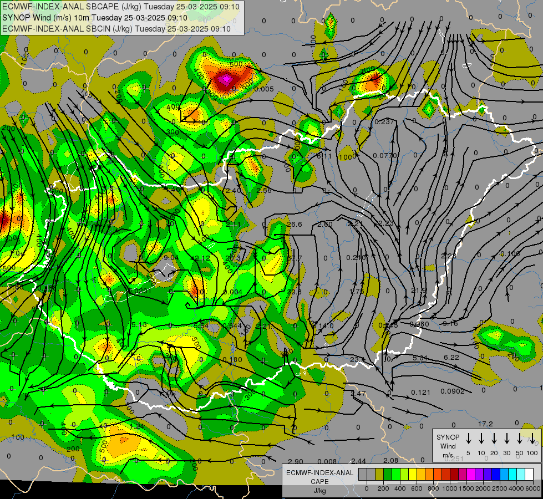Click the 21.9 value on the map

click(x=419, y=290)
